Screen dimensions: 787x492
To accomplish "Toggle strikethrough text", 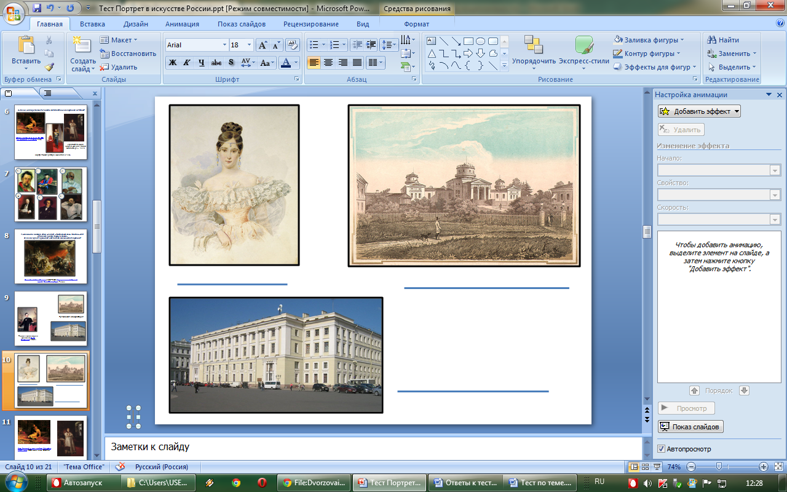I will (216, 63).
